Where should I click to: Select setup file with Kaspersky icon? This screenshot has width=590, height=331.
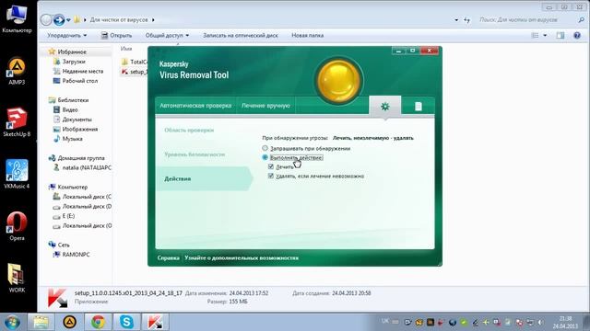[134, 72]
